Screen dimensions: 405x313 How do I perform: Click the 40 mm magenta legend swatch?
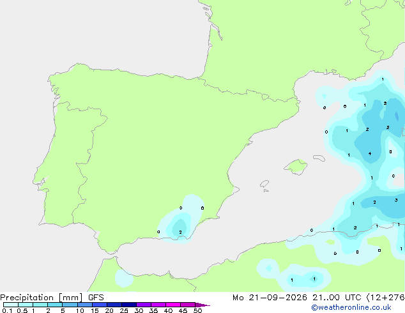coord(173,305)
